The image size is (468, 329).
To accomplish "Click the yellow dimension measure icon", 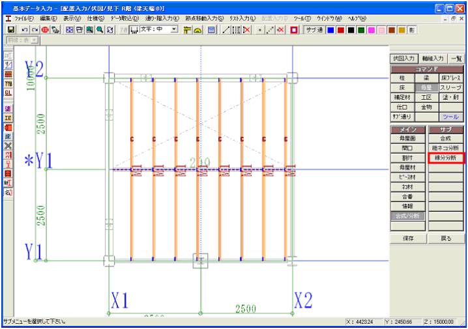I will [187, 30].
